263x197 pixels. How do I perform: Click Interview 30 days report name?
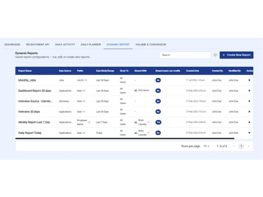29,112
